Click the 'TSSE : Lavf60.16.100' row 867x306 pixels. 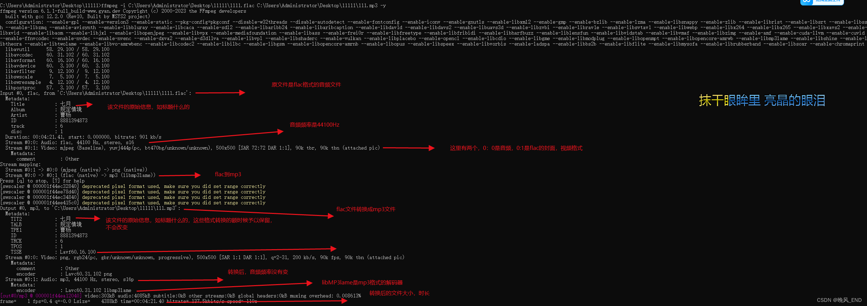(x=53, y=252)
